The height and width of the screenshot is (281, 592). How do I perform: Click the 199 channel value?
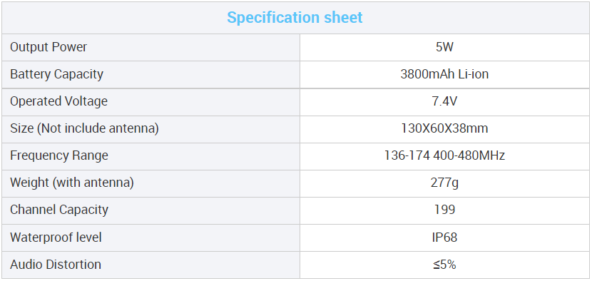[444, 210]
